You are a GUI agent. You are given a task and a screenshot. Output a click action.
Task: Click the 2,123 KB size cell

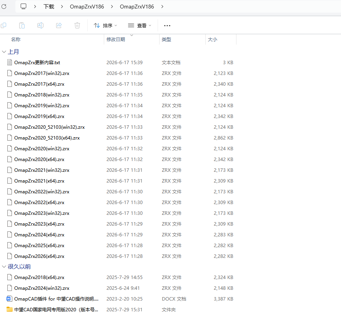223,73
